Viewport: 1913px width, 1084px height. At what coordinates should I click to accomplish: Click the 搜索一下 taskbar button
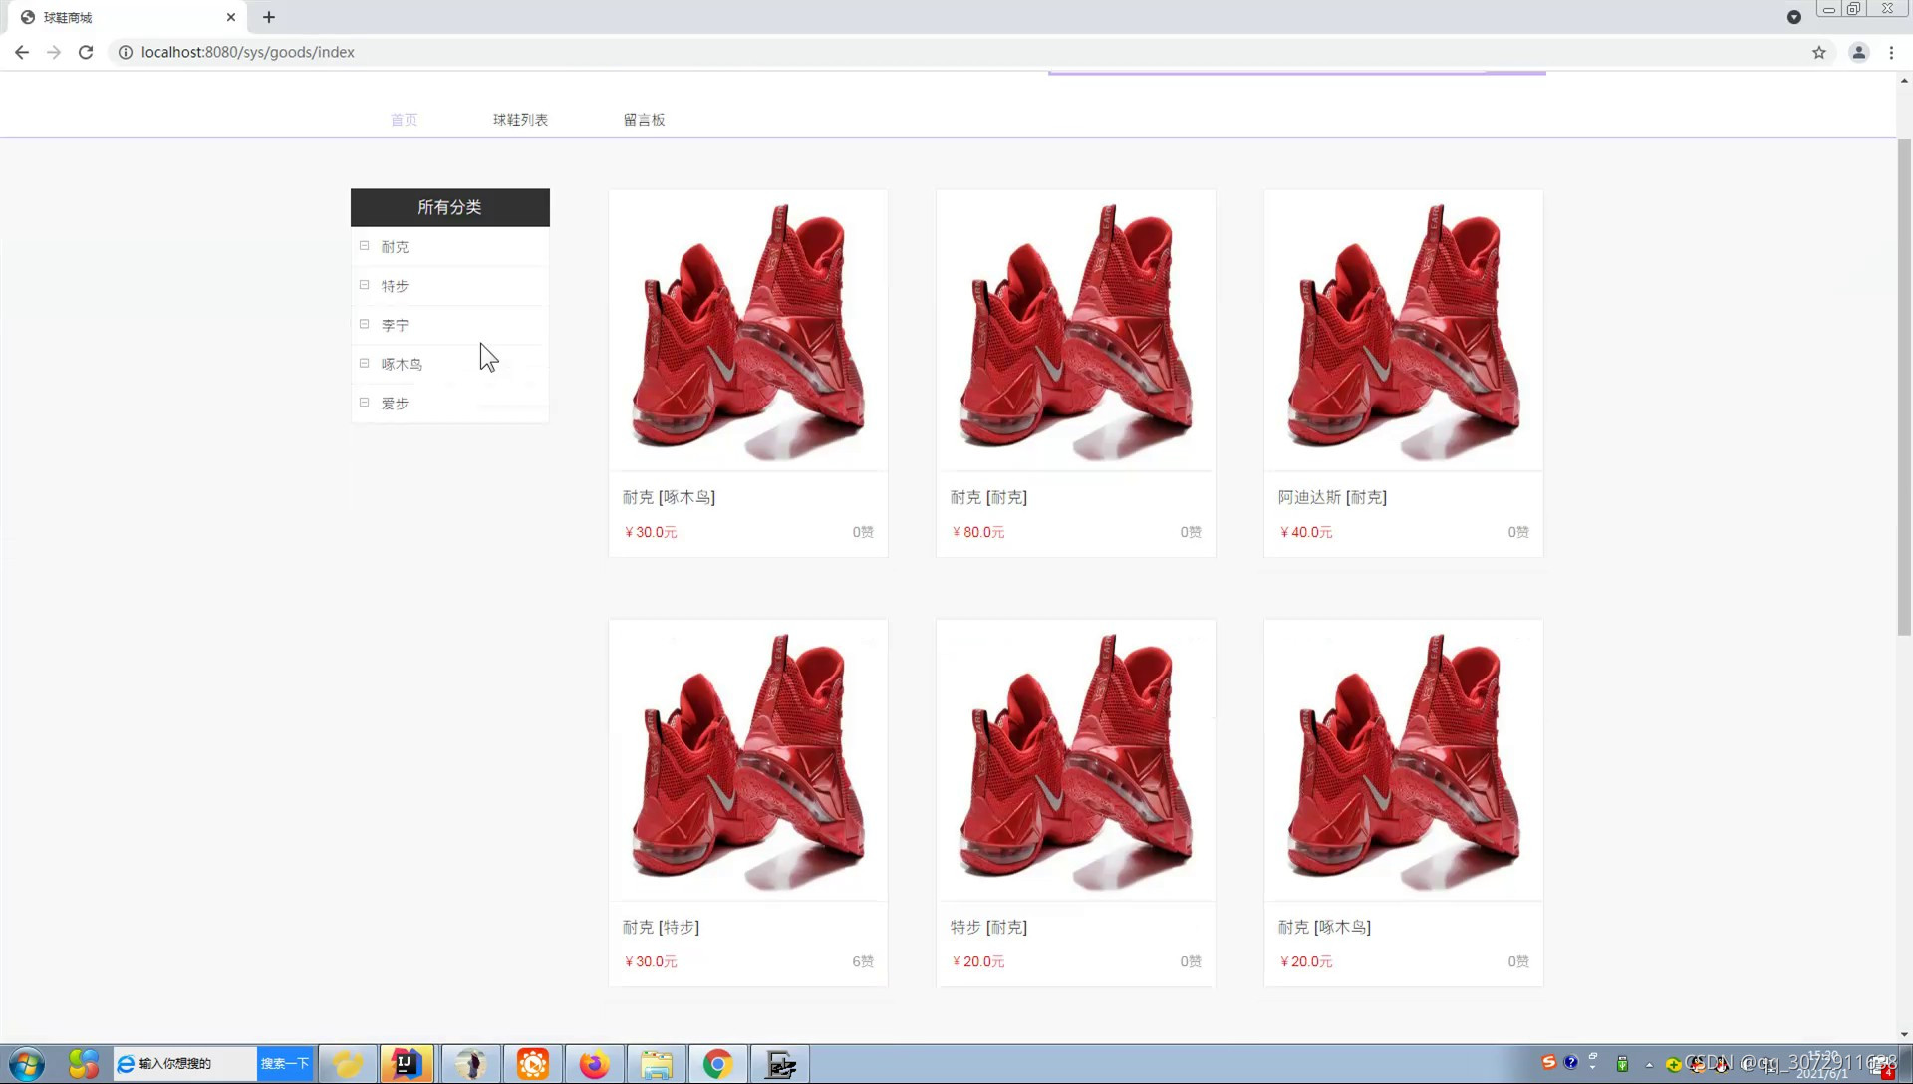click(x=285, y=1063)
